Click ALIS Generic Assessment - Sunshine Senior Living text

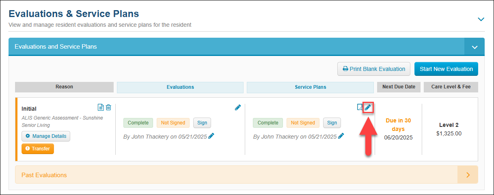tap(62, 122)
